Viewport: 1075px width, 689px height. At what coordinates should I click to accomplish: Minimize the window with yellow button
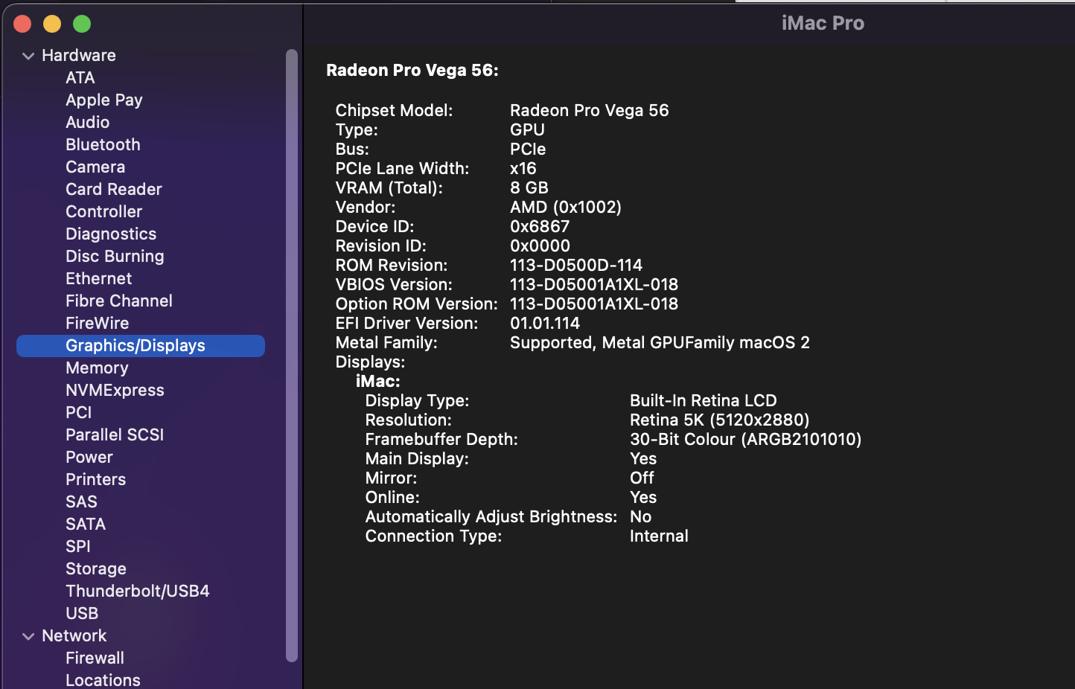pyautogui.click(x=52, y=24)
